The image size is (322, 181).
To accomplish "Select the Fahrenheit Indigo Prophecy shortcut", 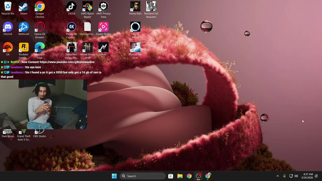I will point(71,51).
